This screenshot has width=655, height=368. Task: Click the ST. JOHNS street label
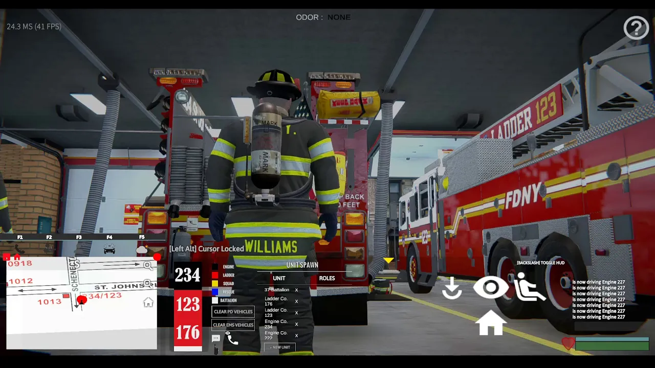point(120,287)
